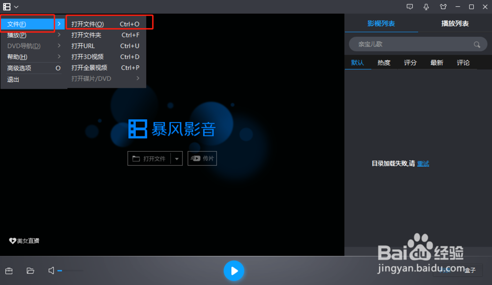The width and height of the screenshot is (492, 285).
Task: Click the 传片 button
Action: pos(202,158)
